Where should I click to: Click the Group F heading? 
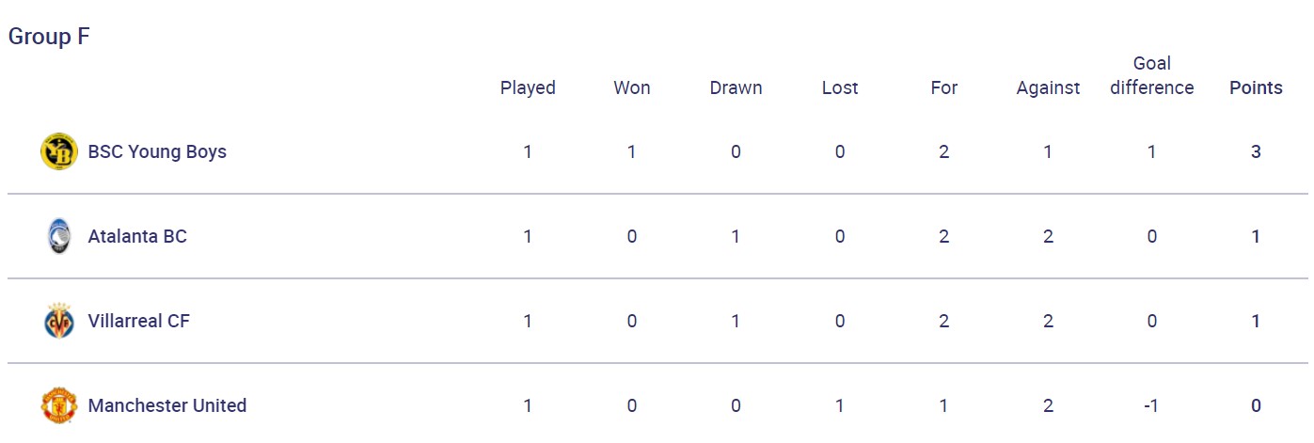[x=49, y=37]
